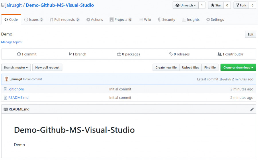Viewport: 258px width, 160px height.
Task: Click the Demo repository description text
Action: [x=7, y=34]
